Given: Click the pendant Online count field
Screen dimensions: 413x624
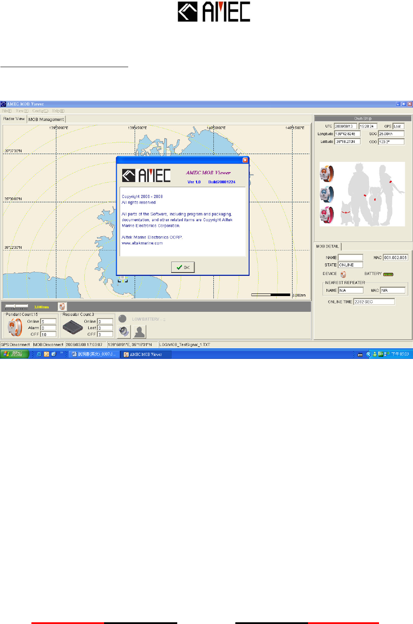Looking at the screenshot, I should 49,321.
